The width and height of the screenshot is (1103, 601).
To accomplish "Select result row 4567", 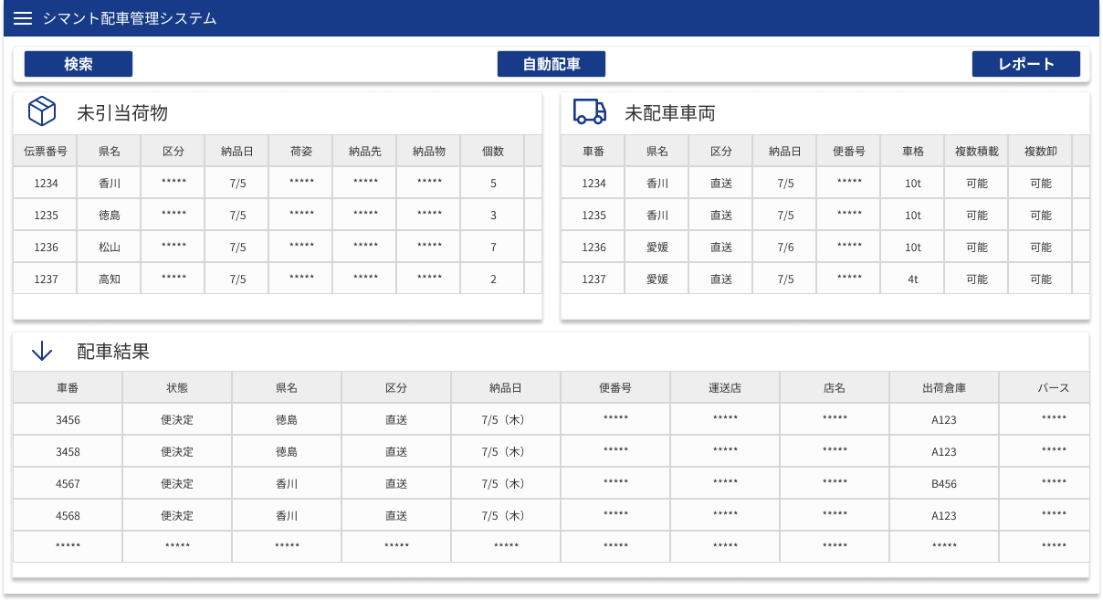I will tap(551, 483).
